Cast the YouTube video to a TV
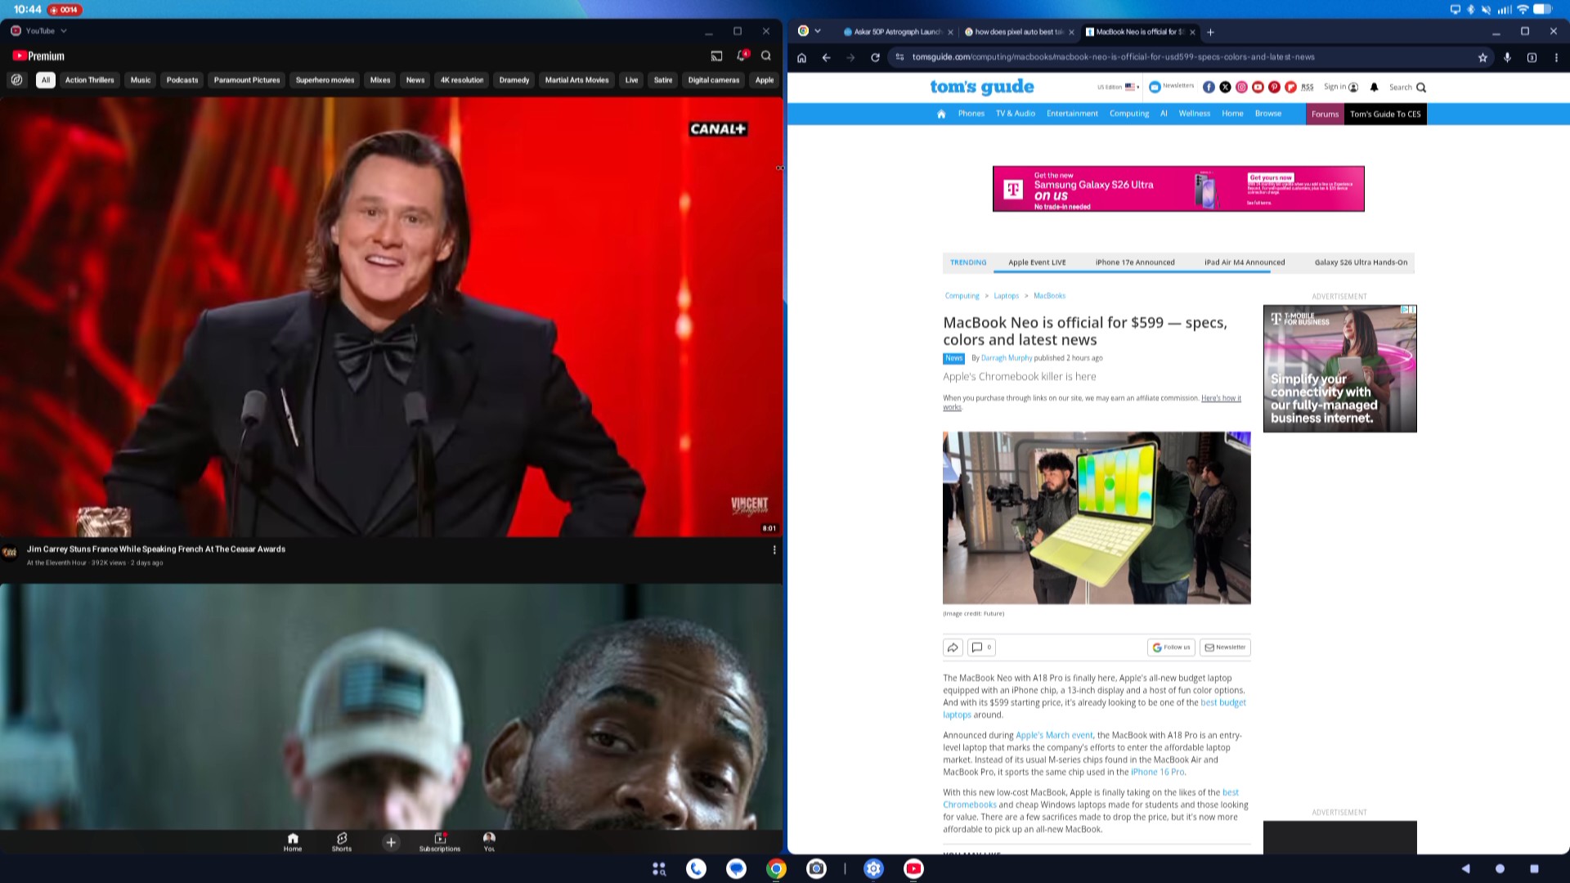The image size is (1570, 883). coord(717,56)
